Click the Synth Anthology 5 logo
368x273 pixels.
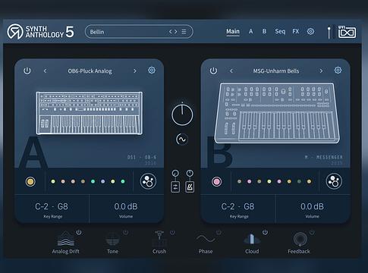(40, 32)
